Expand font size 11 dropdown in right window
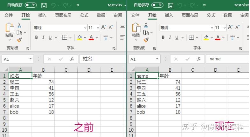The width and height of the screenshot is (250, 137). coord(225,28)
